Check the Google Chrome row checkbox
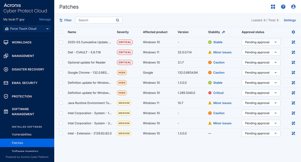 point(61,73)
